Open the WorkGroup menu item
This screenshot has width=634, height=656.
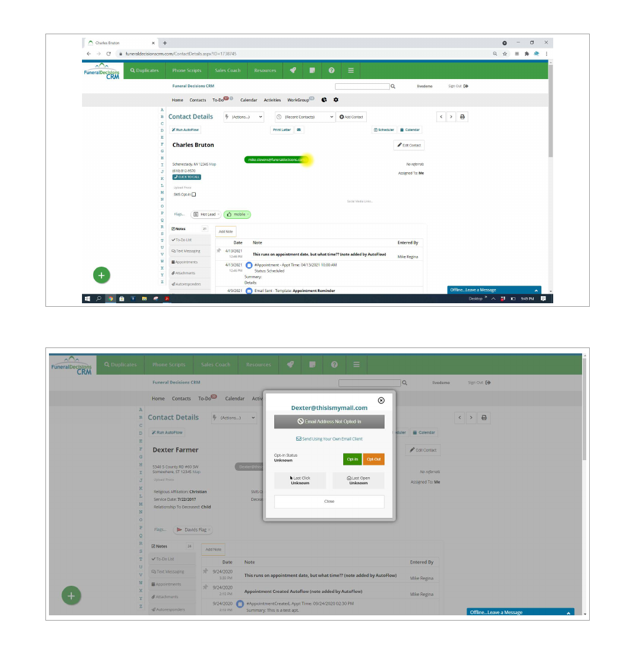coord(298,100)
